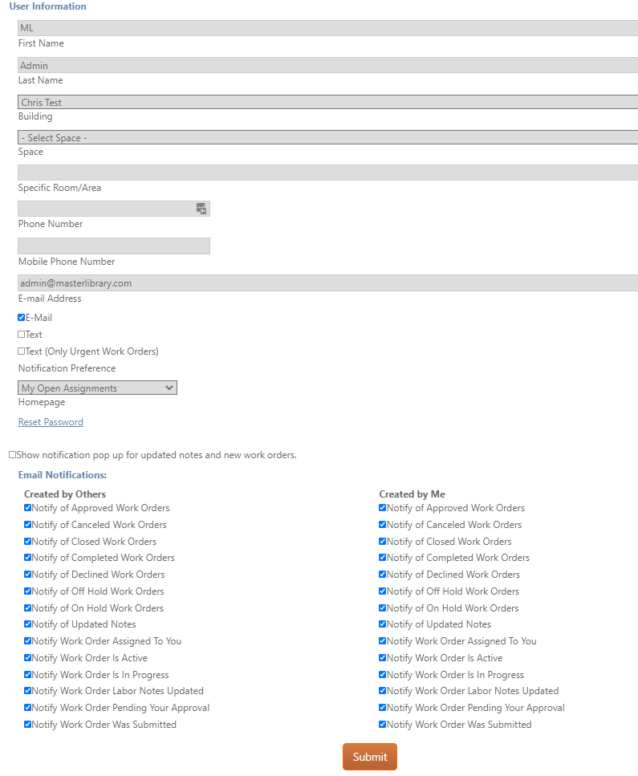Screen dimensions: 638x776
Task: Focus the Last Name field containing Admin
Action: [x=327, y=65]
